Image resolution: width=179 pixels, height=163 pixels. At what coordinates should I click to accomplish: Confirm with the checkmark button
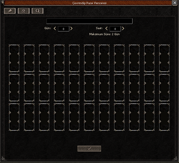89,148
